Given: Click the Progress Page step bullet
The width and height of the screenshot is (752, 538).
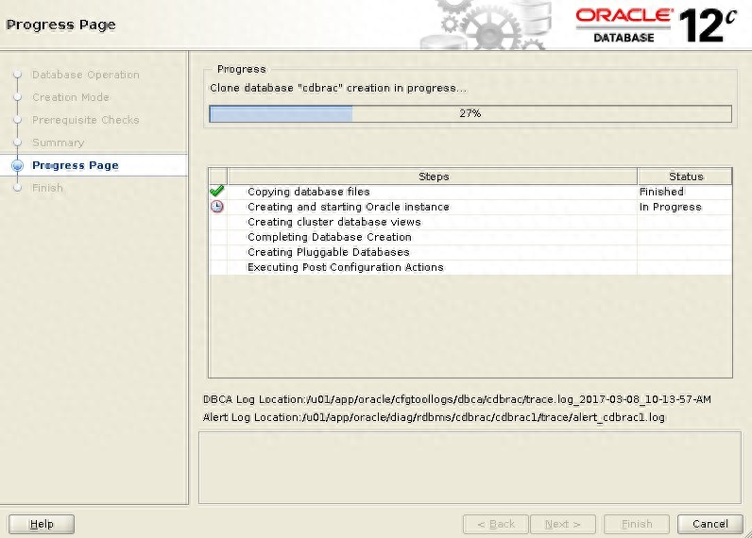Looking at the screenshot, I should click(17, 165).
